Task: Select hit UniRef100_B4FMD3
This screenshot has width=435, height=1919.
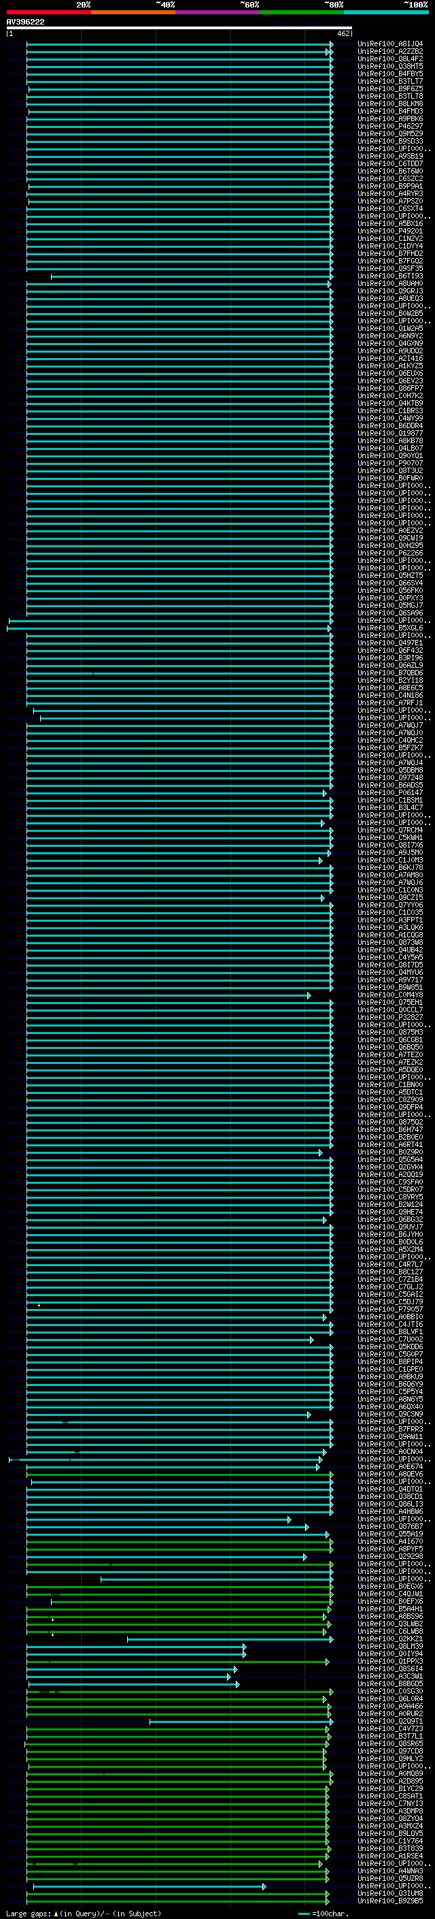Action: pos(389,111)
